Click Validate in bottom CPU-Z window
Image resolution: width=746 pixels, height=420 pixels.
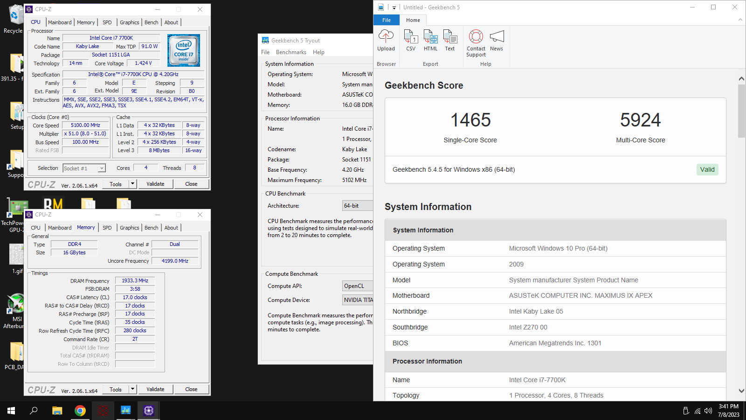point(155,389)
